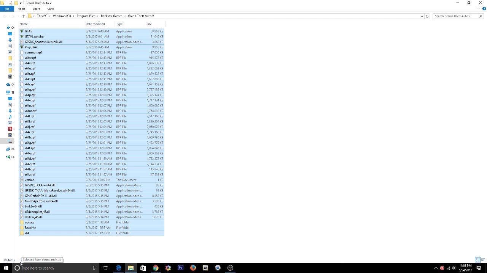Image resolution: width=487 pixels, height=273 pixels.
Task: Open the Action Center notification icon
Action: coord(479,268)
